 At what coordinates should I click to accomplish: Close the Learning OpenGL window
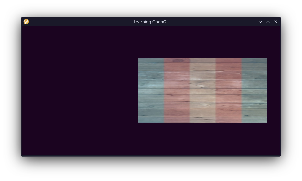click(276, 22)
